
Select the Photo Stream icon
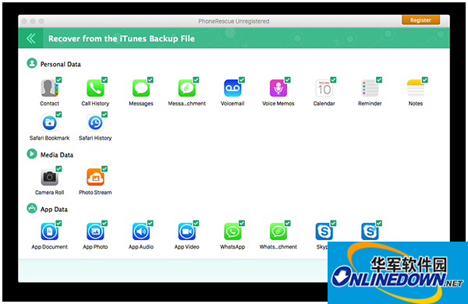pyautogui.click(x=95, y=177)
